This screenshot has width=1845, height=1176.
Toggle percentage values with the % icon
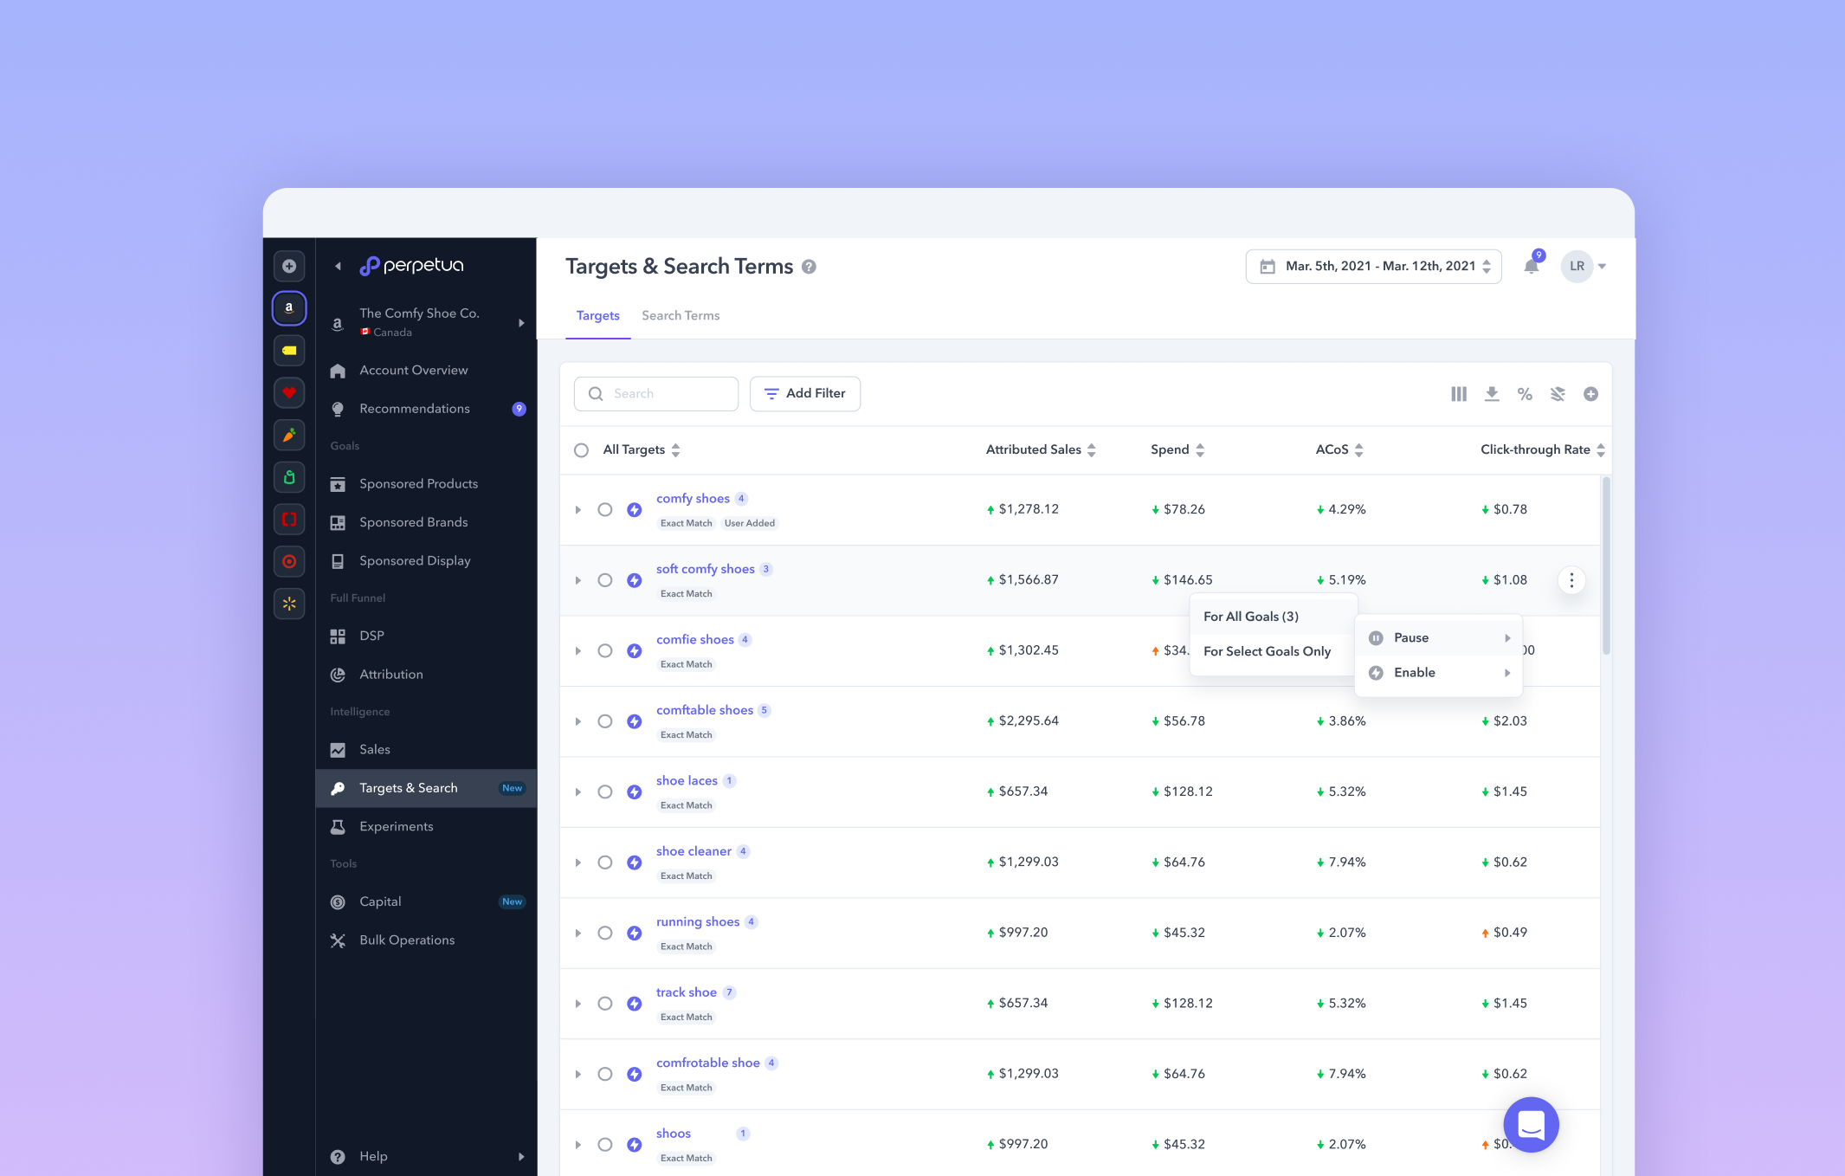click(x=1525, y=393)
